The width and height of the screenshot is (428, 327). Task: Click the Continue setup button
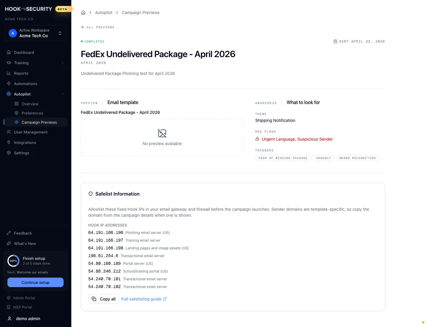click(x=35, y=282)
